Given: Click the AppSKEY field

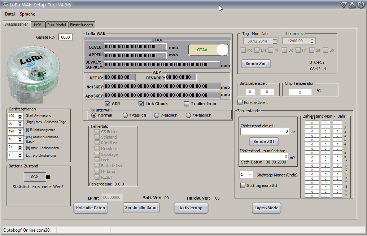Looking at the screenshot, I should [162, 95].
